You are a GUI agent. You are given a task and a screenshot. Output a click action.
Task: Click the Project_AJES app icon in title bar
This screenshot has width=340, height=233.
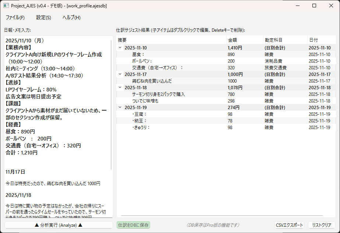(x=6, y=6)
